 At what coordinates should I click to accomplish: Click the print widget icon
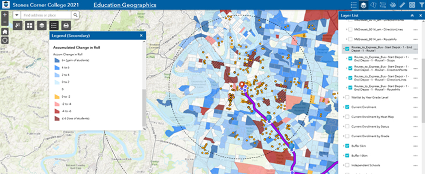tap(66, 25)
